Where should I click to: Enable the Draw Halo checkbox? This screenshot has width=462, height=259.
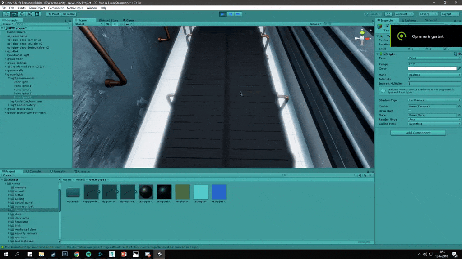point(410,111)
